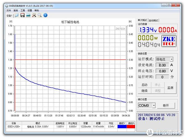185x138 pixels.
Task: Click the 1220mAh capacity cell
Action: tap(86, 127)
